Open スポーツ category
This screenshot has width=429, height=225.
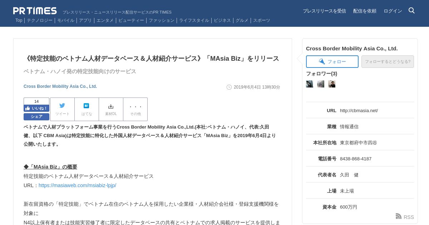click(262, 20)
